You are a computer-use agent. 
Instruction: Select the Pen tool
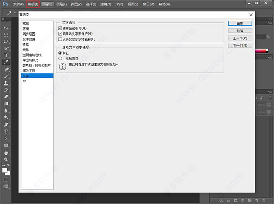point(6,125)
